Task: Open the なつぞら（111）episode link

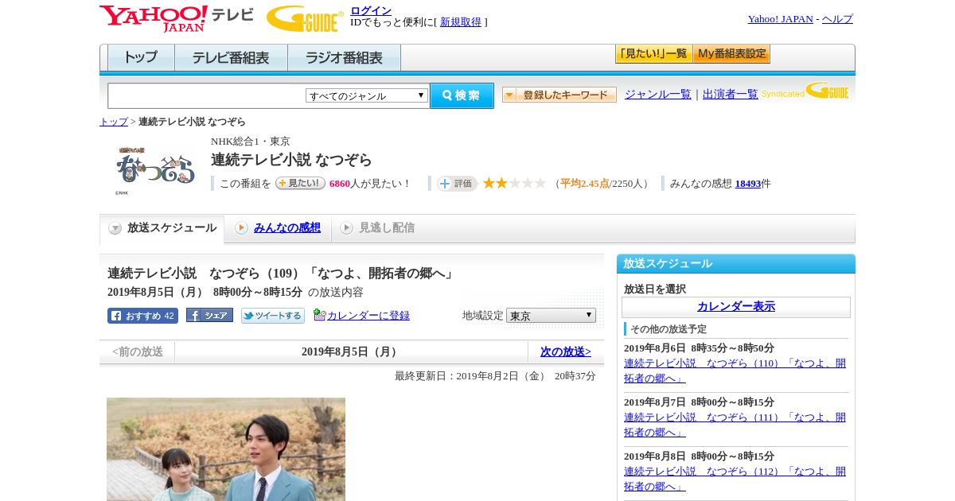Action: [x=735, y=425]
